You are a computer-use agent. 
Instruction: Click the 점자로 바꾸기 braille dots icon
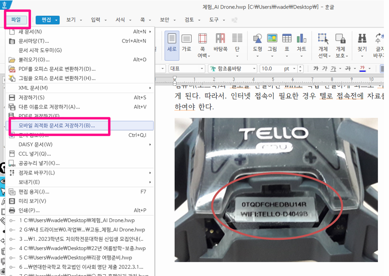pyautogui.click(x=11, y=173)
